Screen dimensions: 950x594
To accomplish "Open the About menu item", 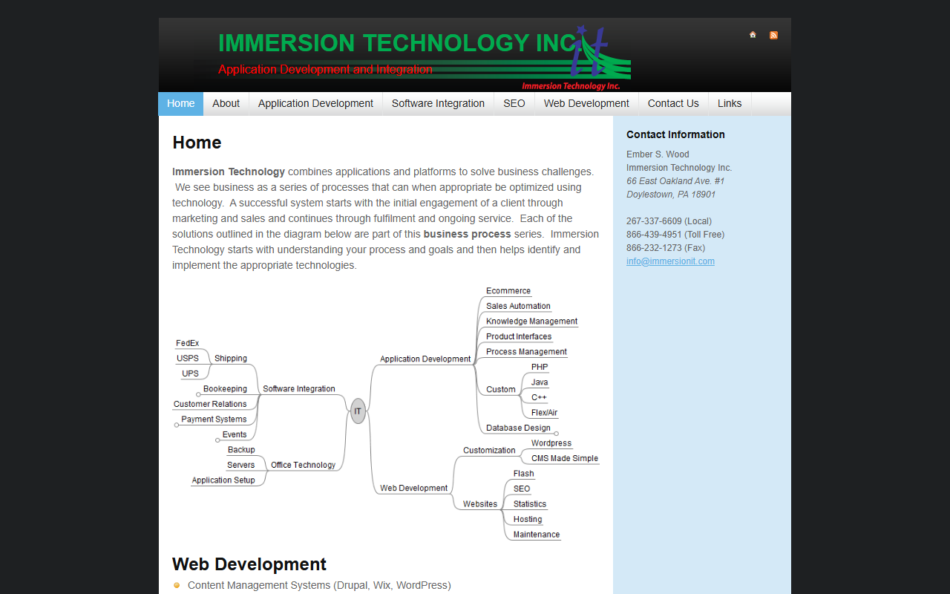I will click(226, 104).
